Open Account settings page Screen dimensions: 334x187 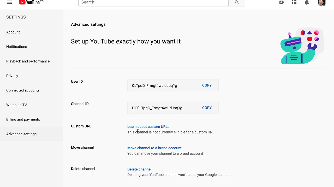[31, 32]
